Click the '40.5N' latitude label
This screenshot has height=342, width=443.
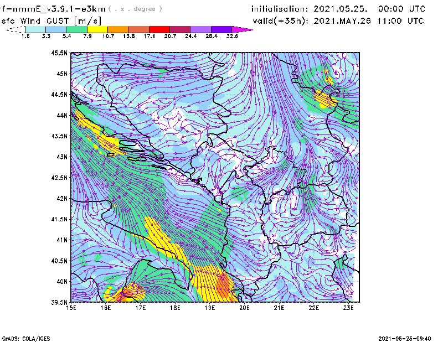(59, 261)
